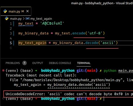Click the command decoration circle on last prompt
The height and width of the screenshot is (106, 133).
(x=3, y=99)
